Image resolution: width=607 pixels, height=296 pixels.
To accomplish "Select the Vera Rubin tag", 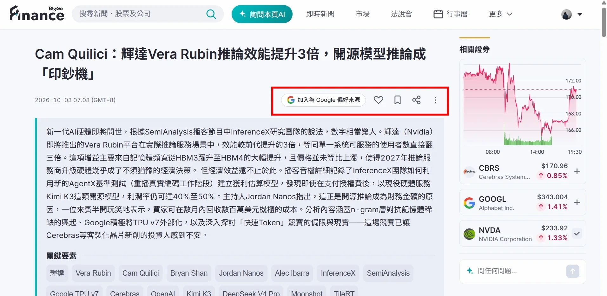I will tap(93, 273).
